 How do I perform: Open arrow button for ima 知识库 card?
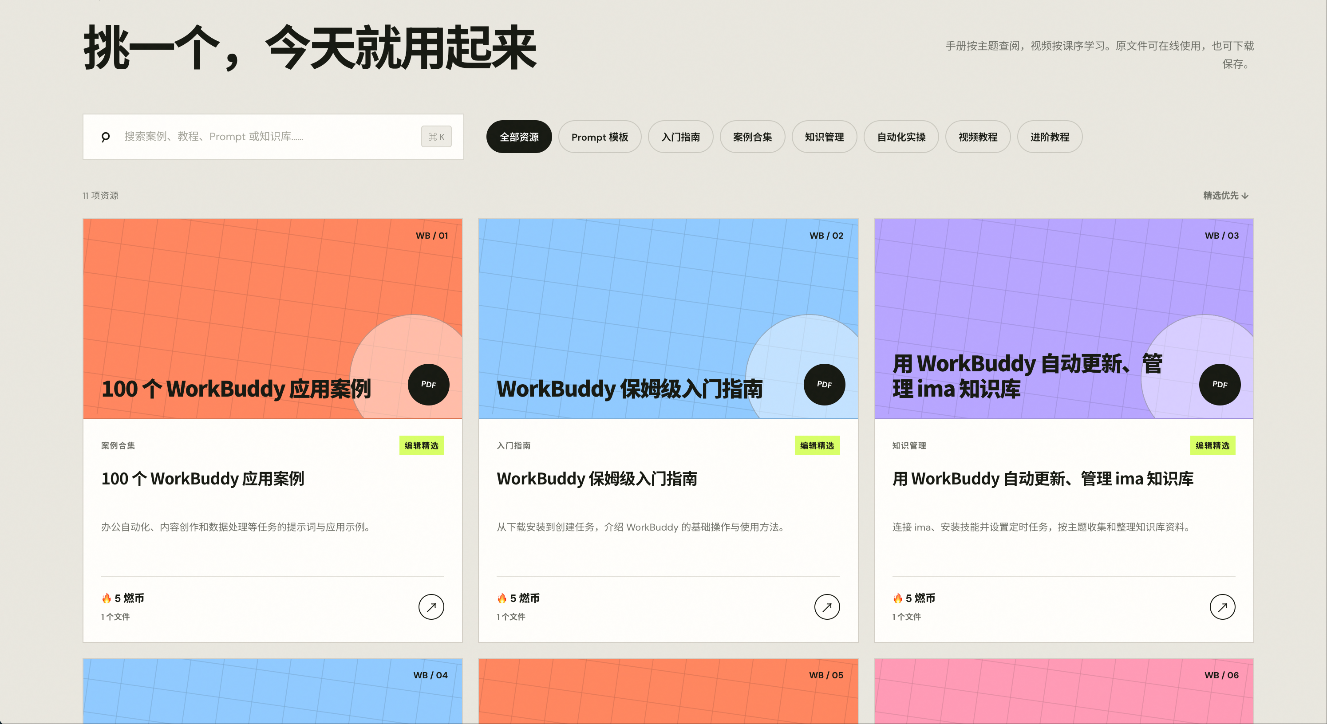point(1222,607)
